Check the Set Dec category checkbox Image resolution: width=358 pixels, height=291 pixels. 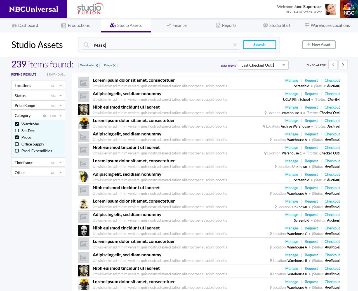click(17, 131)
